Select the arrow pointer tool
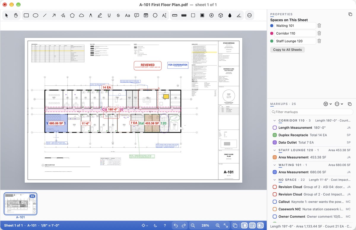Viewport: 356px width, 230px height. pos(7,15)
